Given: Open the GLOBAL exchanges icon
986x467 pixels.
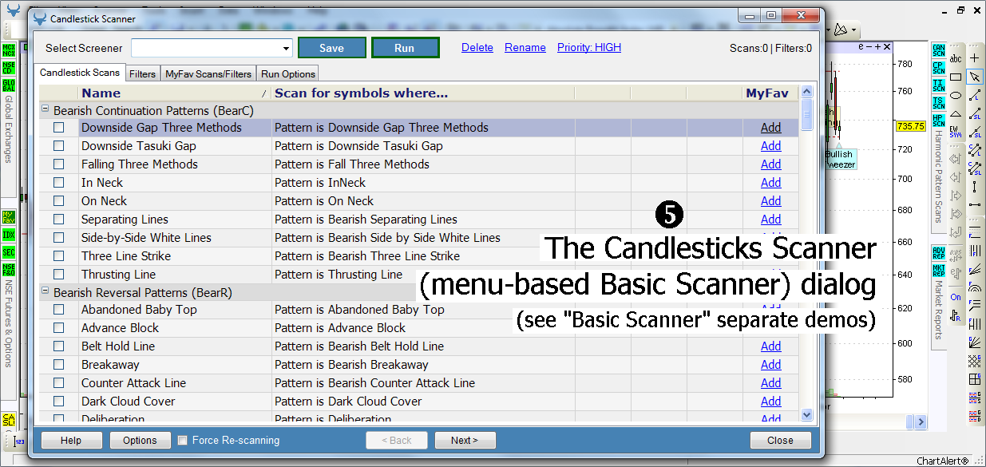Looking at the screenshot, I should (9, 86).
